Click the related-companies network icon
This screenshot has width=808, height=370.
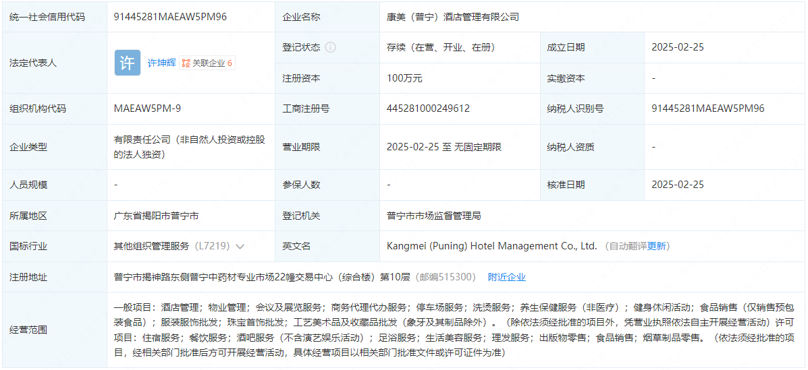pos(186,63)
